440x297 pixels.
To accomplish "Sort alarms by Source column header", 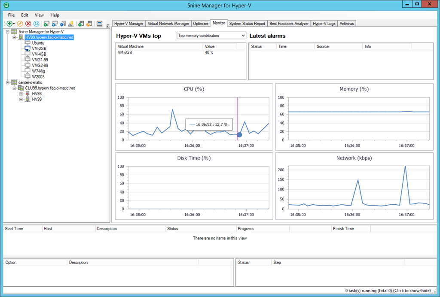I will (x=339, y=46).
